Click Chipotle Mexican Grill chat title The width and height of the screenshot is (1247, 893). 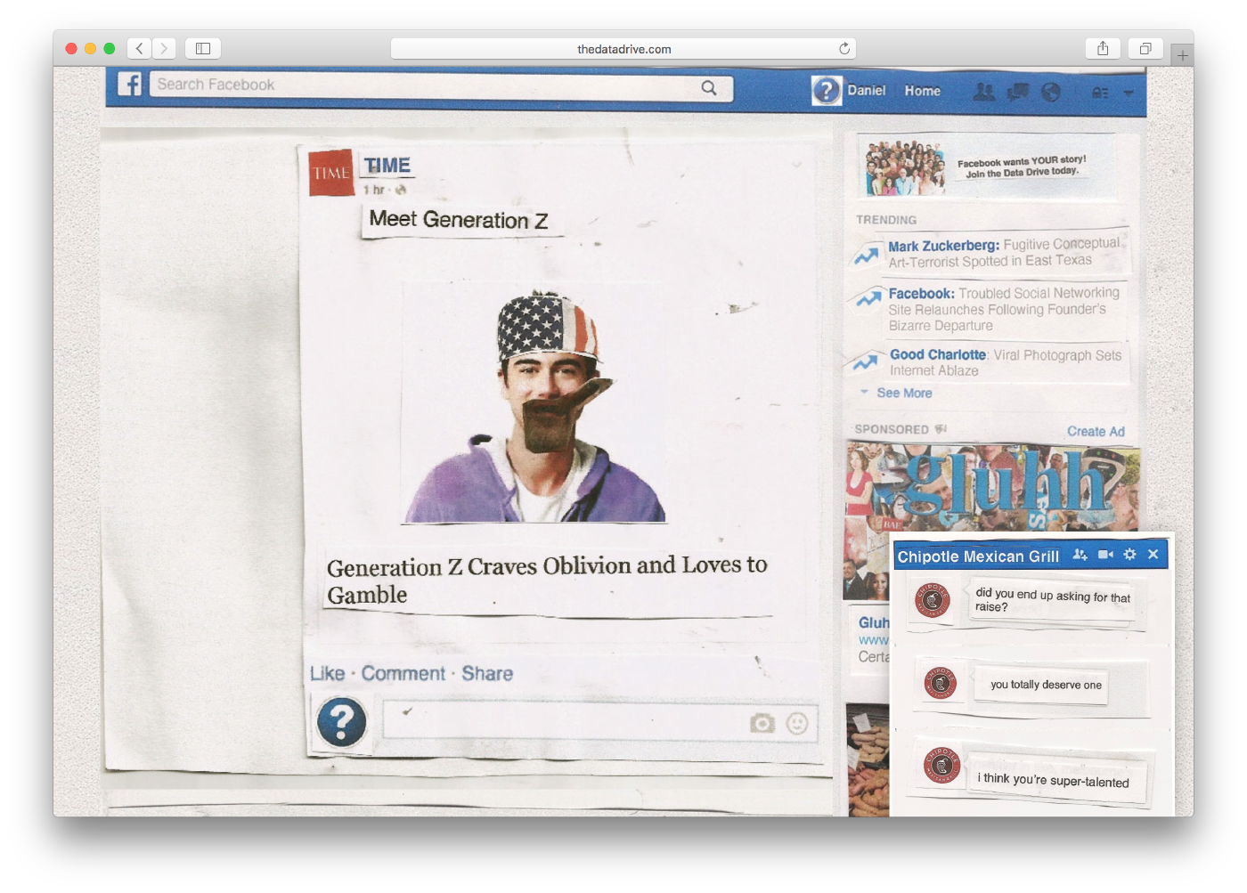[x=978, y=556]
